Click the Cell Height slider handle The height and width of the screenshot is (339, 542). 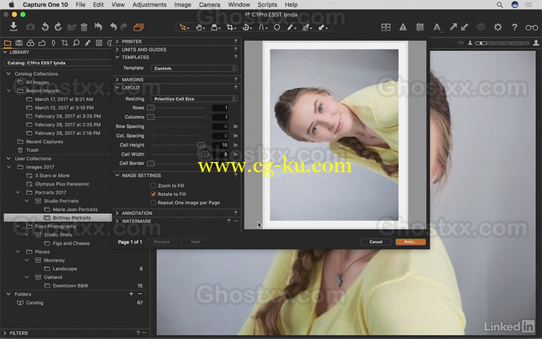201,145
